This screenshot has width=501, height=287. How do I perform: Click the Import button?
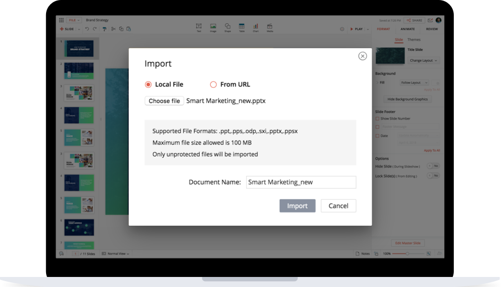298,206
